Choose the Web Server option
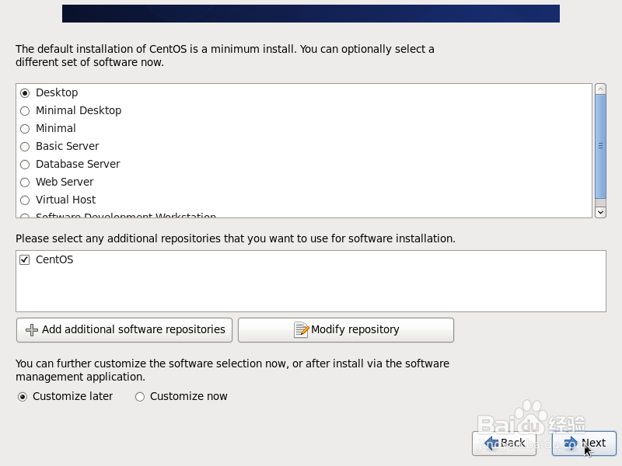The height and width of the screenshot is (466, 622). point(24,182)
